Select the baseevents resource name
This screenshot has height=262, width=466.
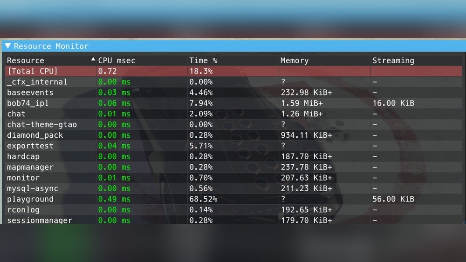point(30,93)
